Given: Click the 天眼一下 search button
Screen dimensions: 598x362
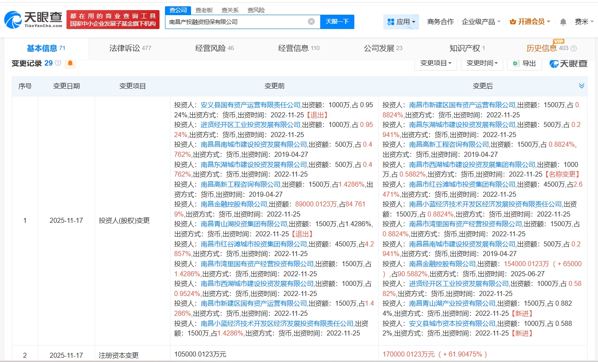Looking at the screenshot, I should point(337,22).
